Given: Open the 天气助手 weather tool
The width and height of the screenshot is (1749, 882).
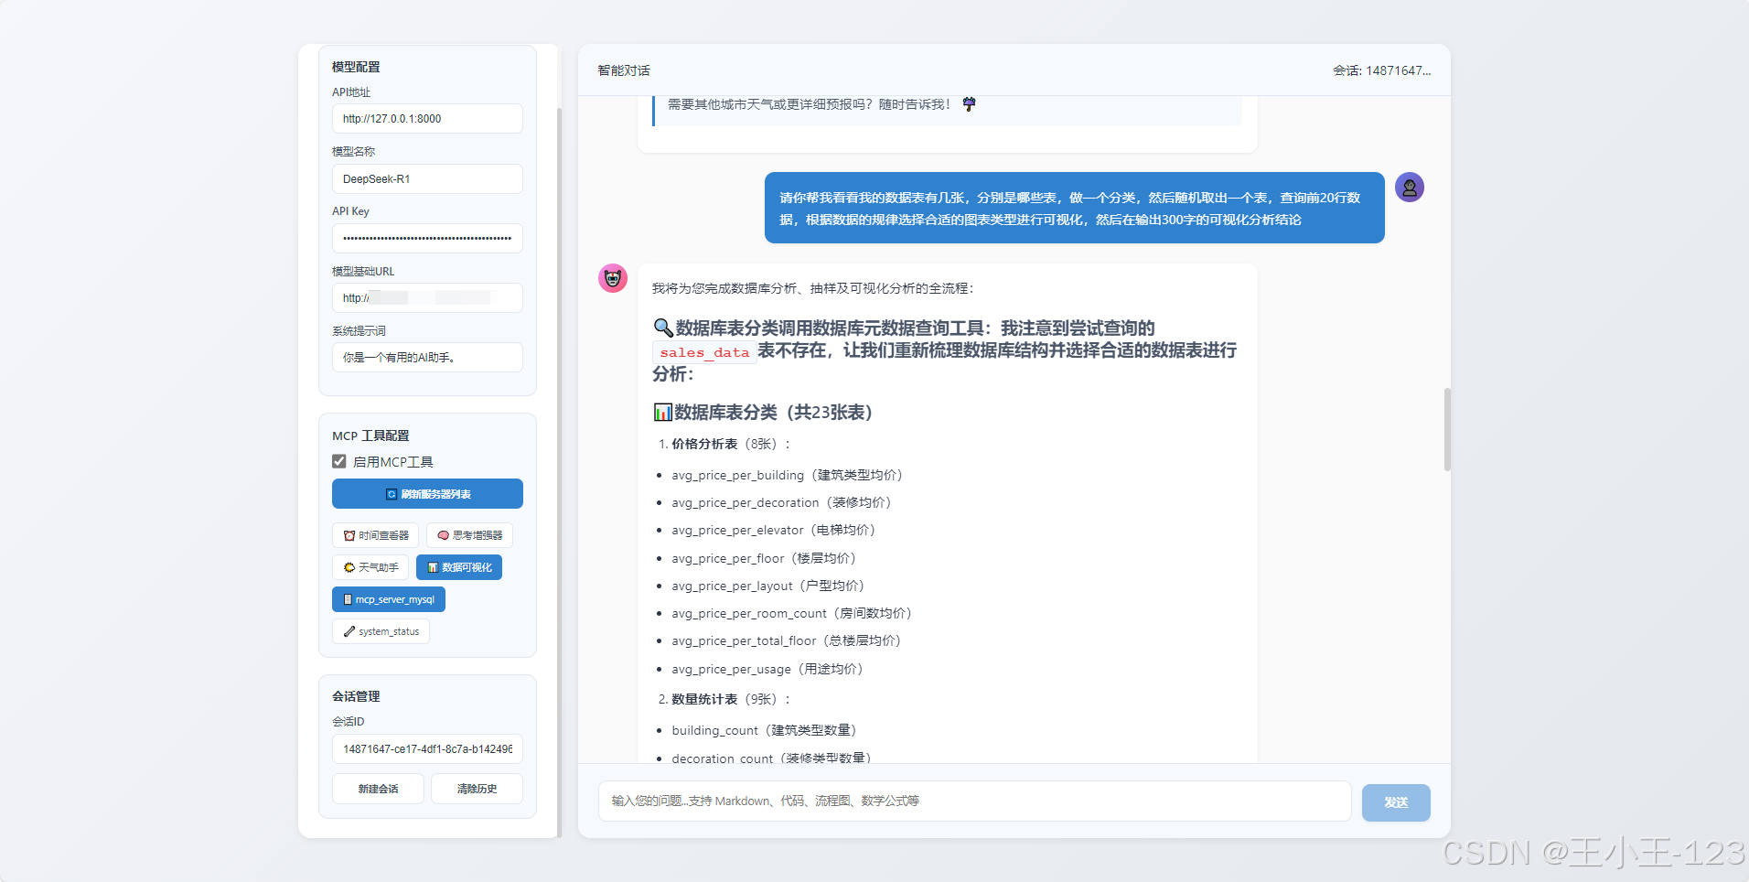Looking at the screenshot, I should point(370,567).
